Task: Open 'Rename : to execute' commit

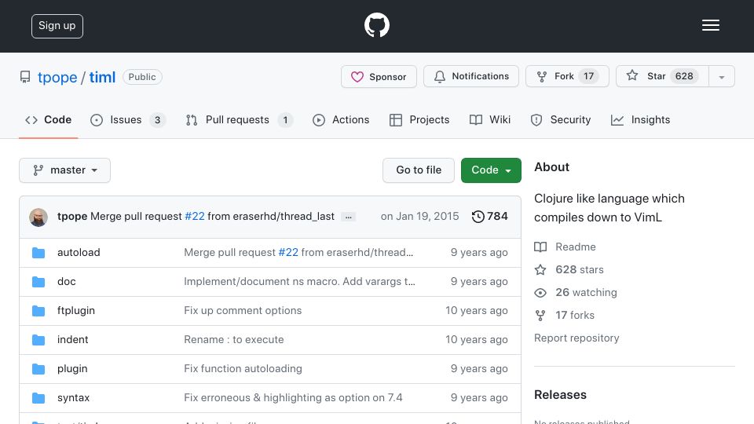Action: pos(234,339)
